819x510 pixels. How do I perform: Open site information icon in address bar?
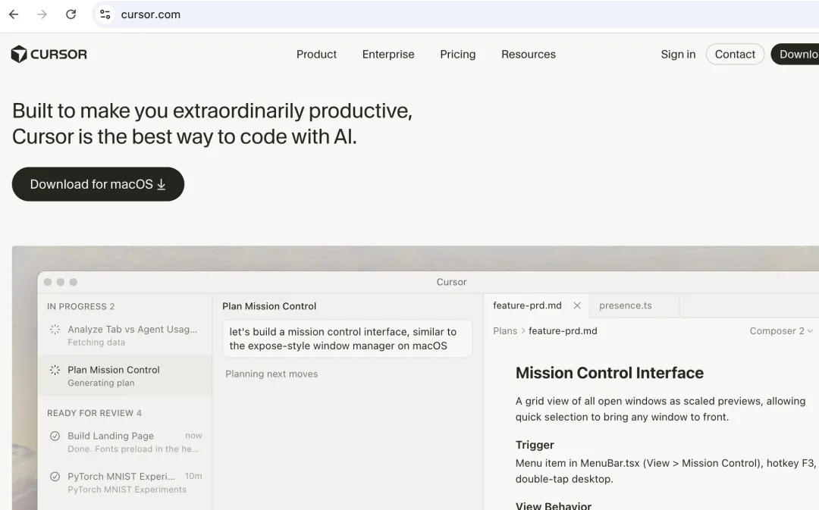point(105,14)
